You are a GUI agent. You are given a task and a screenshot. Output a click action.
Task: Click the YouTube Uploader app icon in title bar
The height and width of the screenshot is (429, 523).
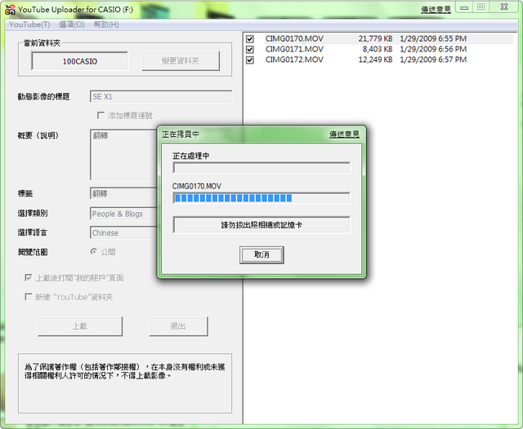click(x=10, y=10)
